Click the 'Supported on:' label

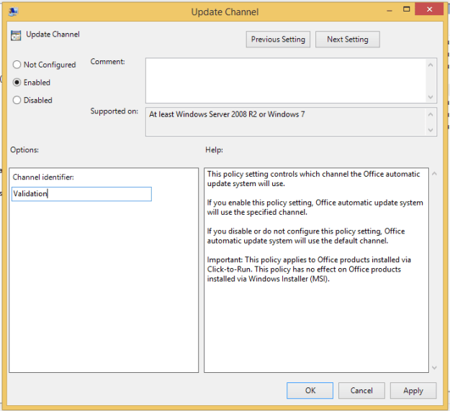click(x=114, y=111)
